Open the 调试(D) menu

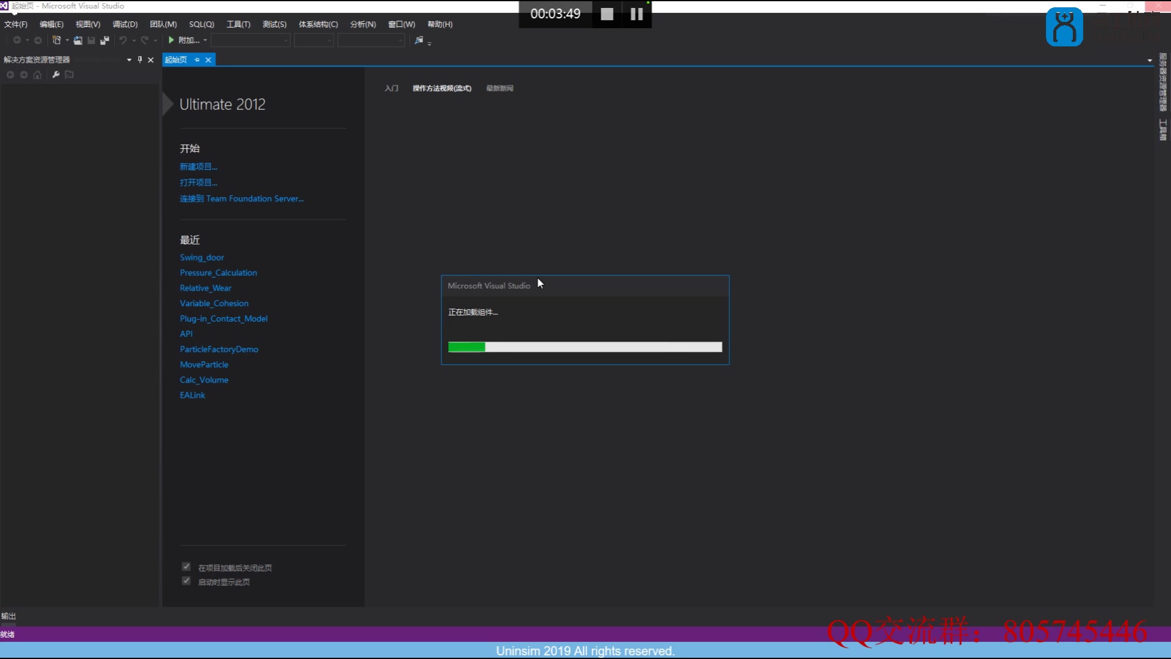[125, 24]
